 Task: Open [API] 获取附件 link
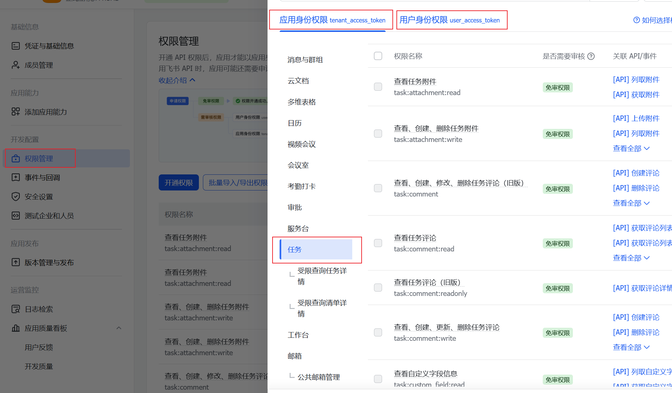[x=636, y=95]
